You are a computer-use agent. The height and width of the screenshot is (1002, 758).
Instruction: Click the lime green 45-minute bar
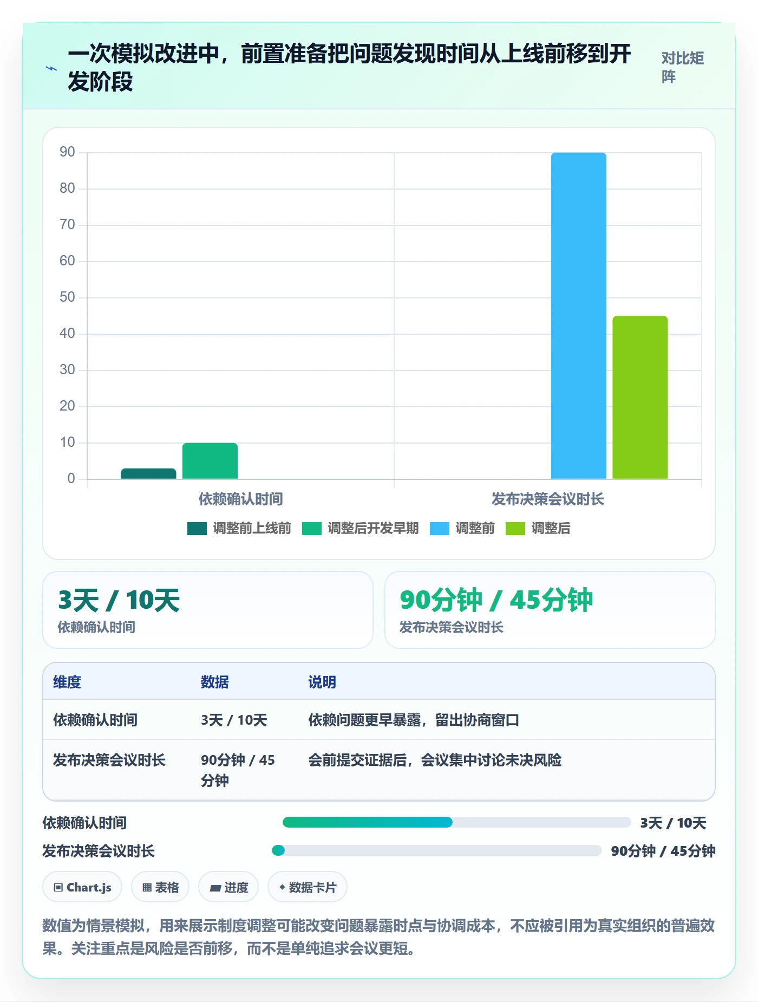pos(640,397)
